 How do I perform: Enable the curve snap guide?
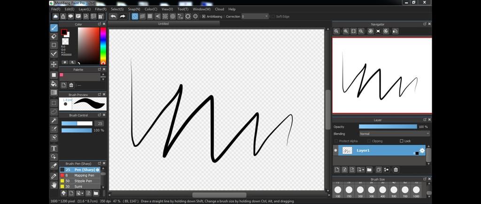(180, 16)
